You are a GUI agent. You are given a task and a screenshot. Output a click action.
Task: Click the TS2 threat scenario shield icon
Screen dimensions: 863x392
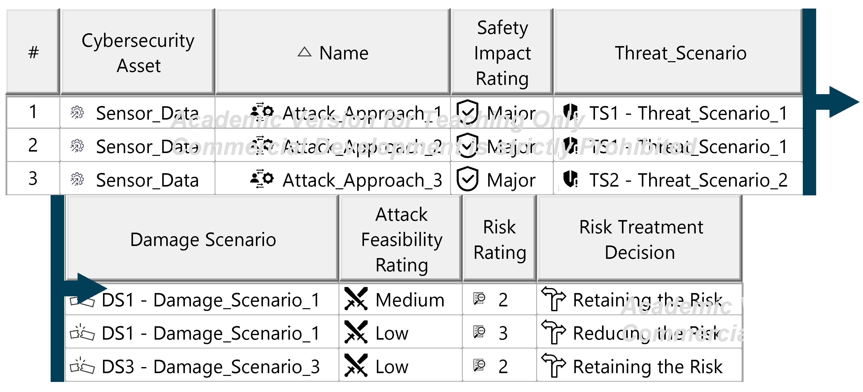[571, 179]
